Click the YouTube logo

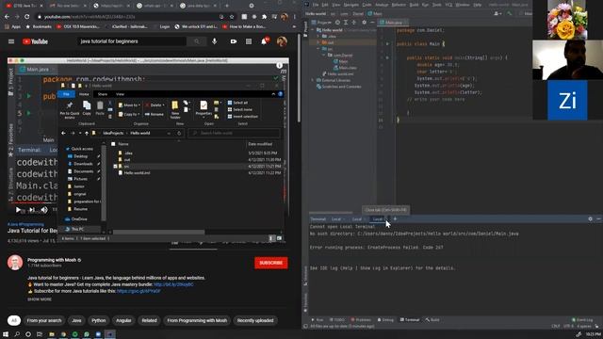[35, 41]
